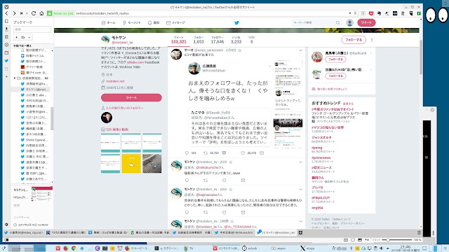
Task: Click the pink Tweet button in profile sidebar
Action: click(131, 98)
